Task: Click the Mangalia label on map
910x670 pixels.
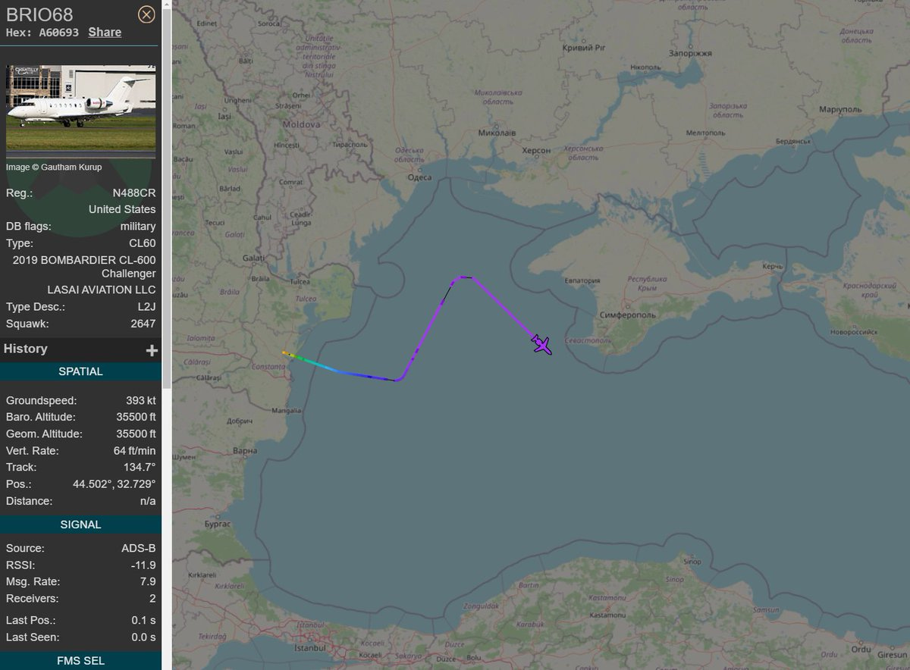Action: (286, 411)
